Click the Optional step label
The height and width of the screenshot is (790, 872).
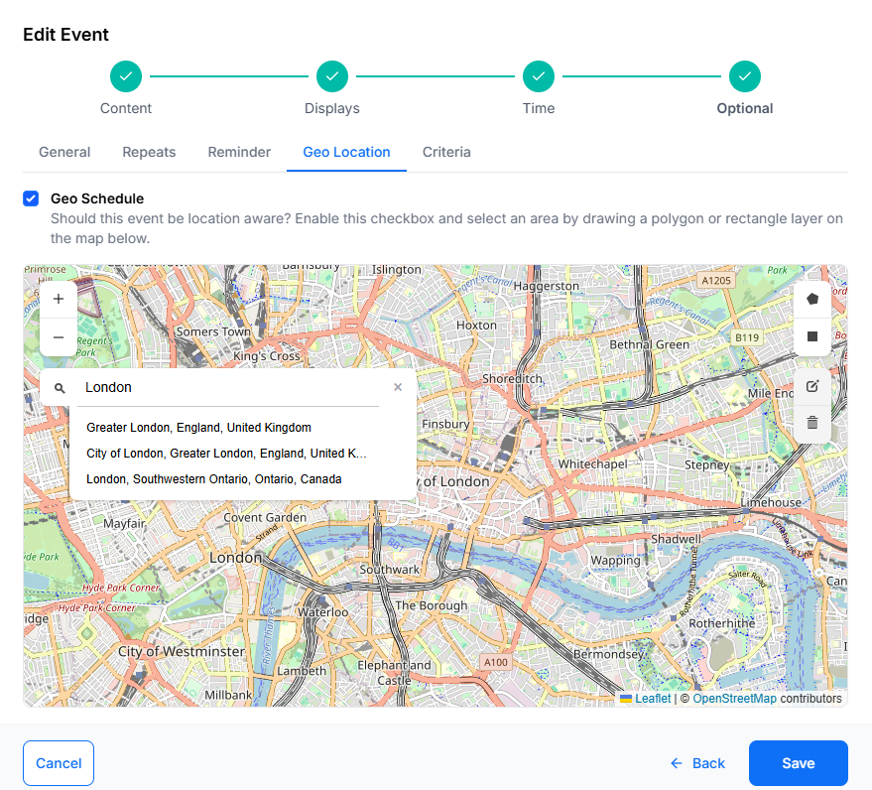click(x=745, y=108)
